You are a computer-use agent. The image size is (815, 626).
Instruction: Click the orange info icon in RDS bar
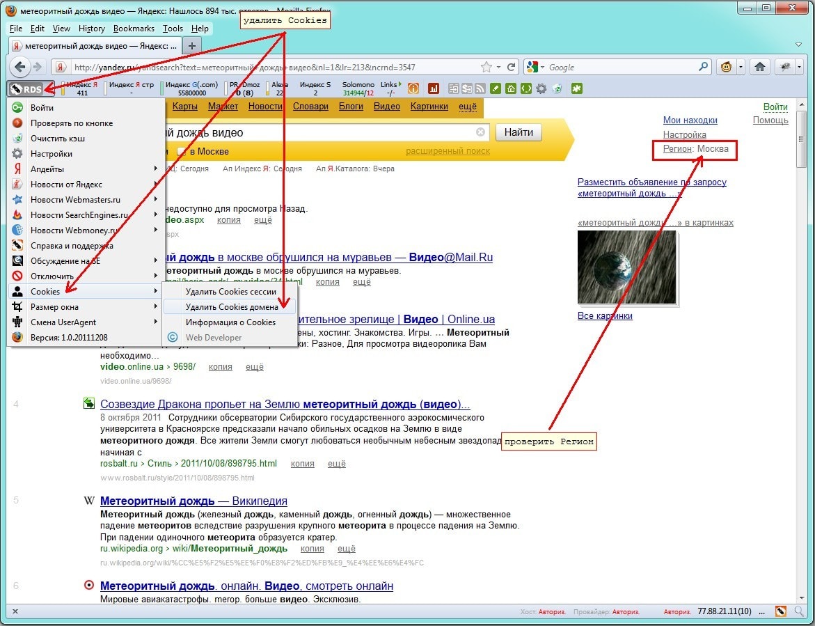(413, 89)
